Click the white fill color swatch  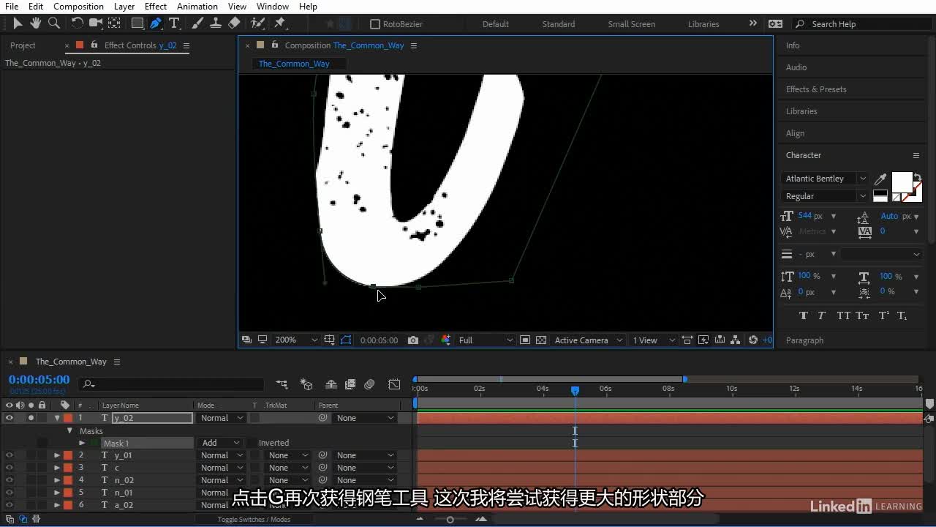[902, 182]
